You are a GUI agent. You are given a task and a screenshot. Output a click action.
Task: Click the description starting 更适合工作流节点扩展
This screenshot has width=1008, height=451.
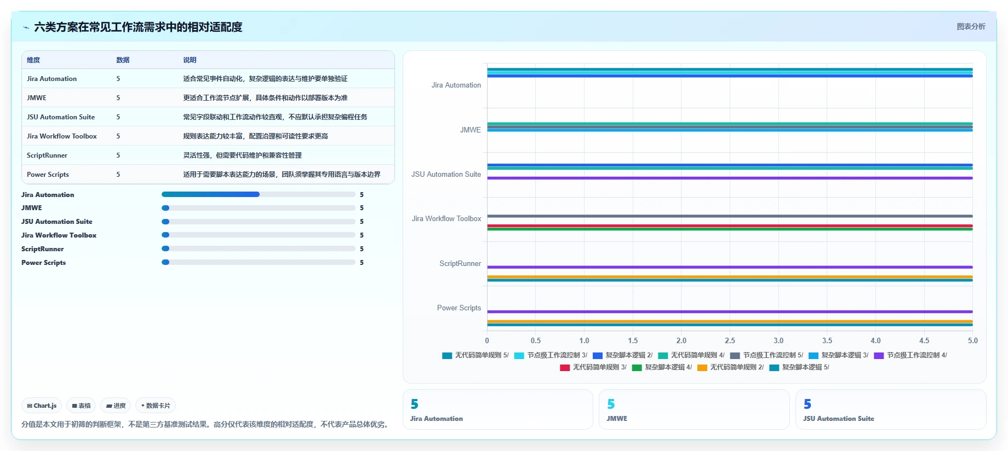265,98
